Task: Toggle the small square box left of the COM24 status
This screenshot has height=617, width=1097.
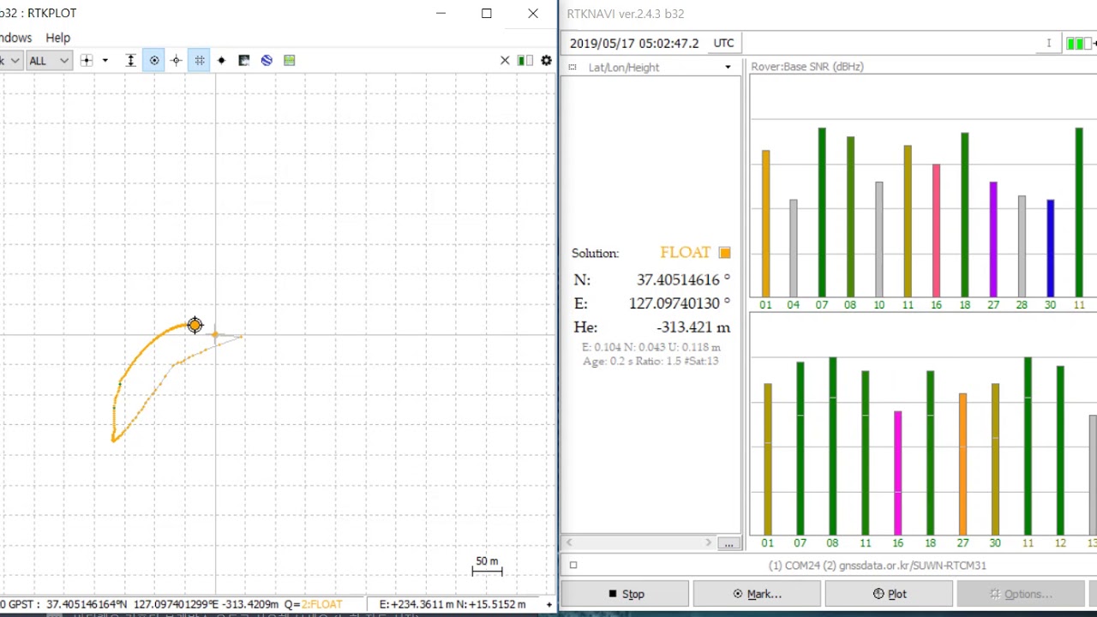Action: (573, 565)
